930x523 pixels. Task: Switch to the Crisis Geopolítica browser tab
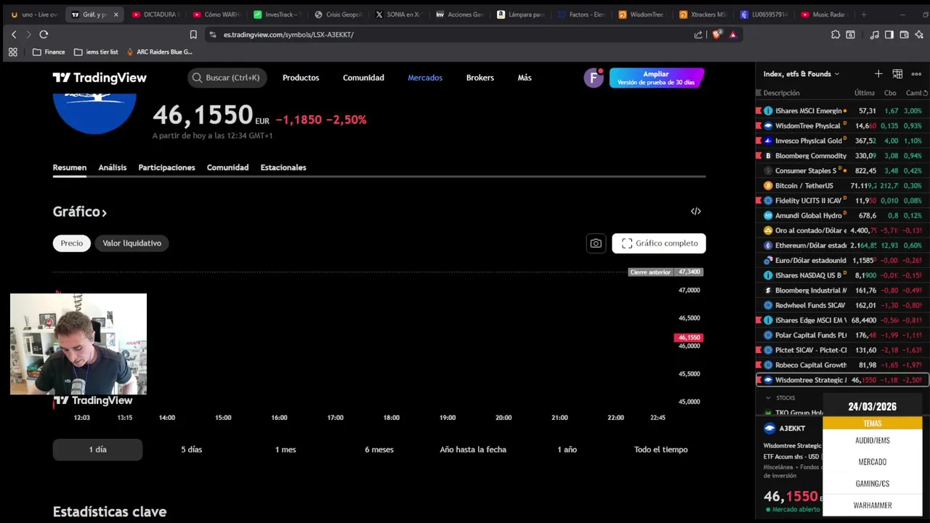(x=337, y=15)
